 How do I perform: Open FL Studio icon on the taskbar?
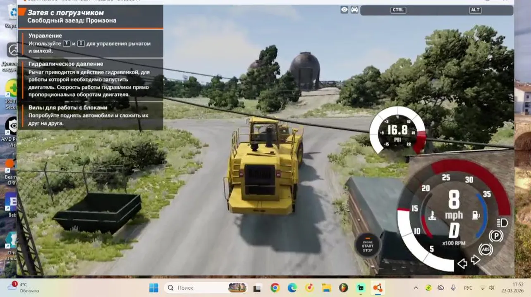click(x=344, y=288)
